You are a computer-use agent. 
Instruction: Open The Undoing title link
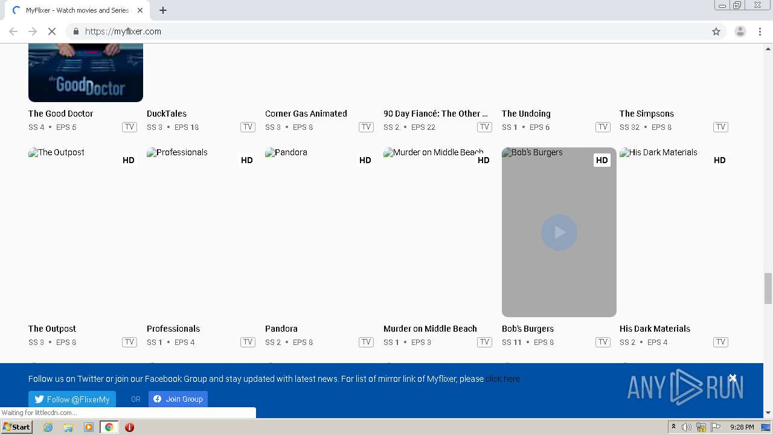point(526,114)
